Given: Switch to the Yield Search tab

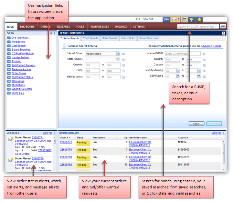Looking at the screenshot, I should click(x=90, y=38).
